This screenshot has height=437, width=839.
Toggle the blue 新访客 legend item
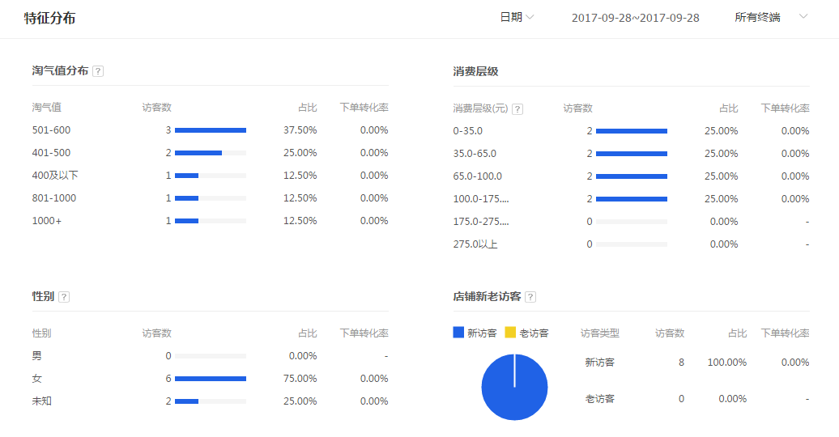tap(475, 333)
